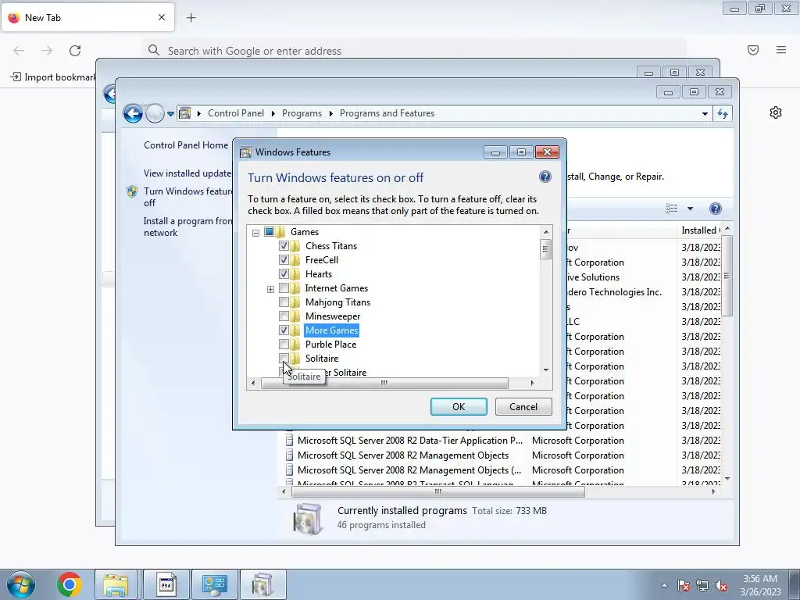
Task: Open the Windows Start menu
Action: 20,584
